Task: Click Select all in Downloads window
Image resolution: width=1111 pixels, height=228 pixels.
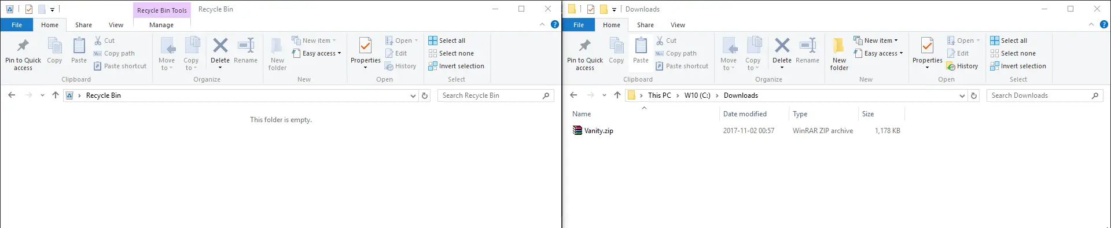Action: [1009, 41]
